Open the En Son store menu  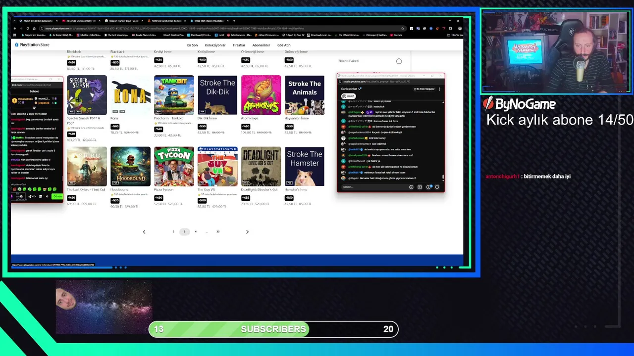(192, 45)
